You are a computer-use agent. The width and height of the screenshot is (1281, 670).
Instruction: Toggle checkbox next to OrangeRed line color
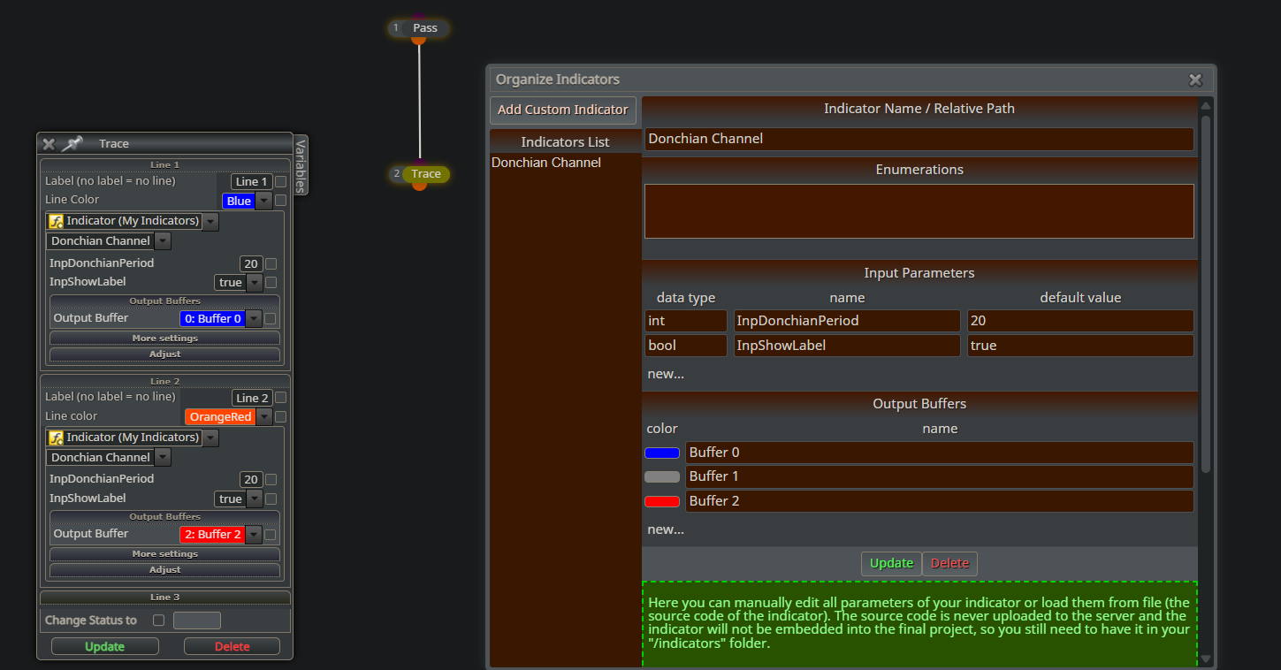(280, 416)
